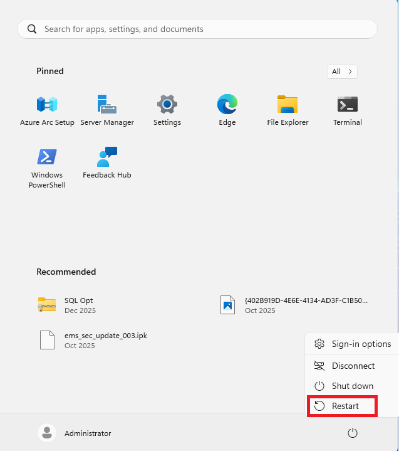The height and width of the screenshot is (451, 399).
Task: Click in the search apps and settings field
Action: click(x=197, y=29)
